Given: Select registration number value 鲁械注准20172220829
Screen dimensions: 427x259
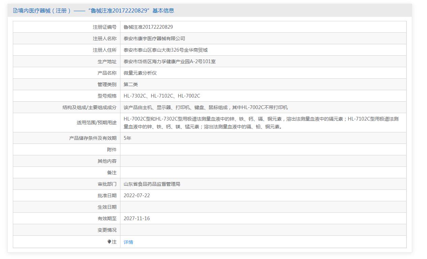Looking at the screenshot, I should 148,27.
